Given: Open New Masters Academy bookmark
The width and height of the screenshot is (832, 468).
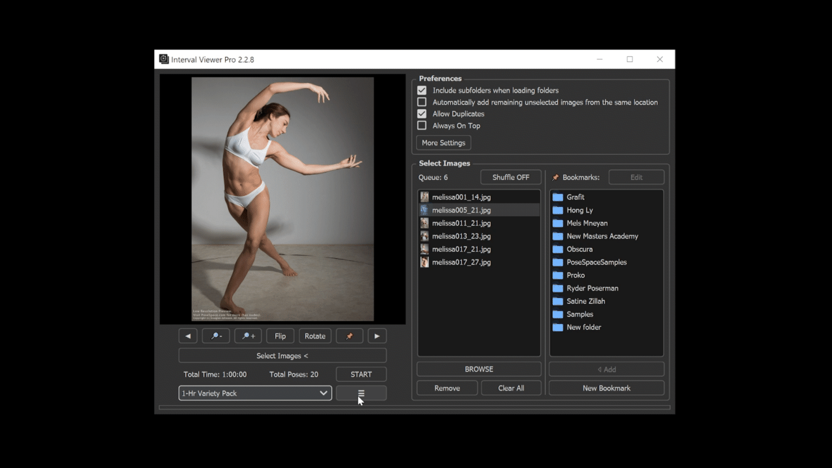Looking at the screenshot, I should pyautogui.click(x=606, y=236).
